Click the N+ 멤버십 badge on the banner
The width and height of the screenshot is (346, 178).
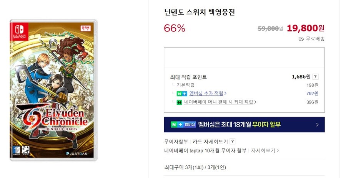point(183,125)
